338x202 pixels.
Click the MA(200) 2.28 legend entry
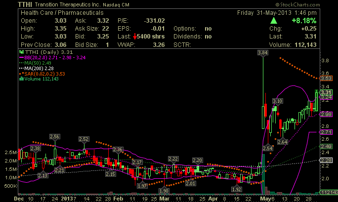37,68
